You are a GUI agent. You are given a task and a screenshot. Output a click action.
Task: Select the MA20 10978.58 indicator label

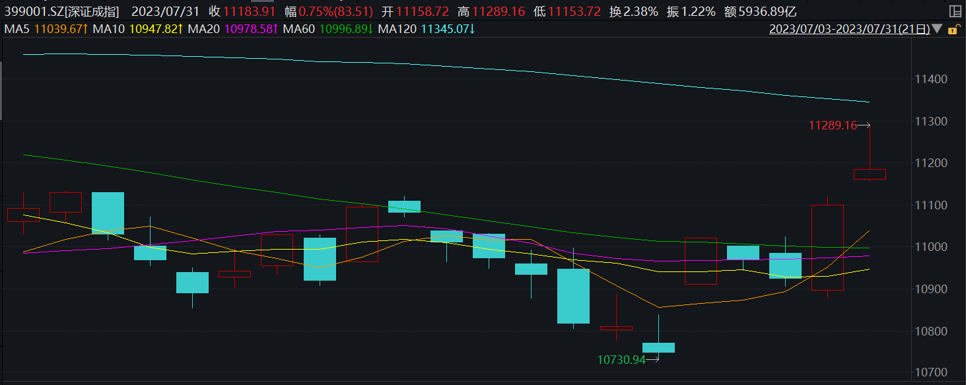tap(234, 29)
